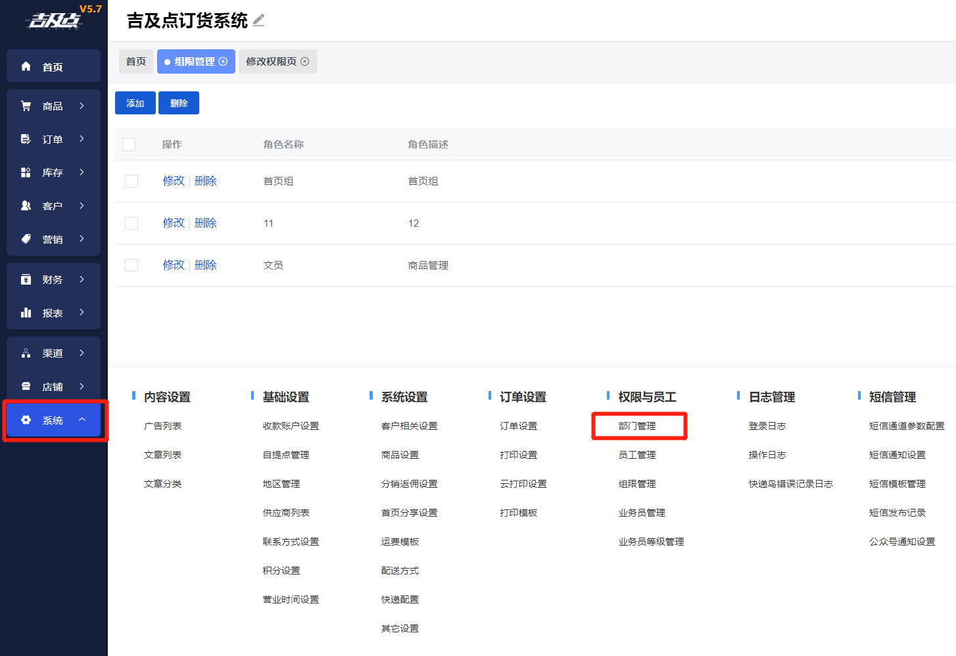Open 登录日志 in 日志管理
This screenshot has width=956, height=656.
767,426
